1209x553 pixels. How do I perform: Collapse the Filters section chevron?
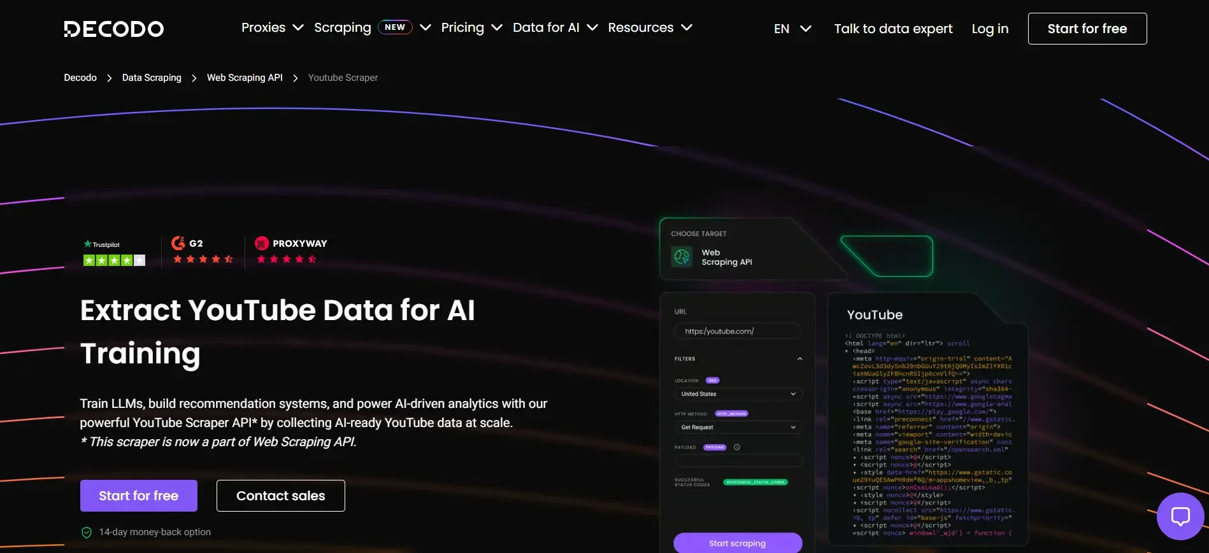800,359
